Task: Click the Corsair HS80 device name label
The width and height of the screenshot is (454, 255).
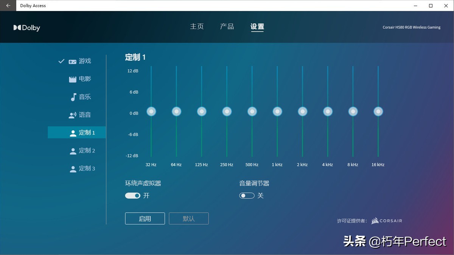Action: pos(411,27)
